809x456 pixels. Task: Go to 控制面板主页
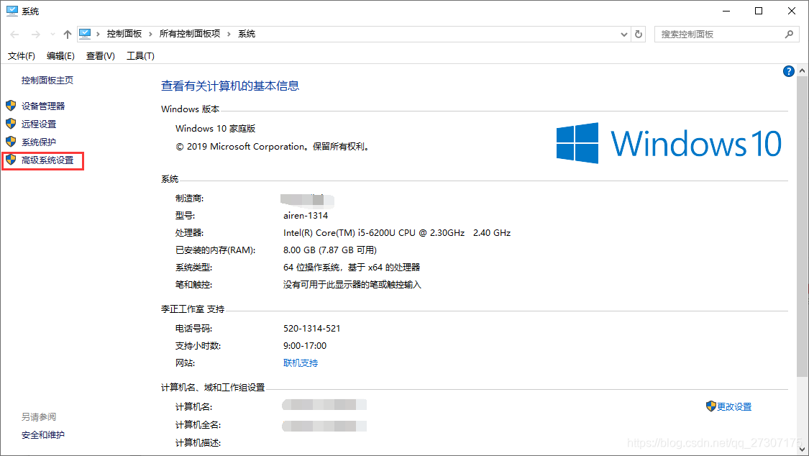pos(47,81)
